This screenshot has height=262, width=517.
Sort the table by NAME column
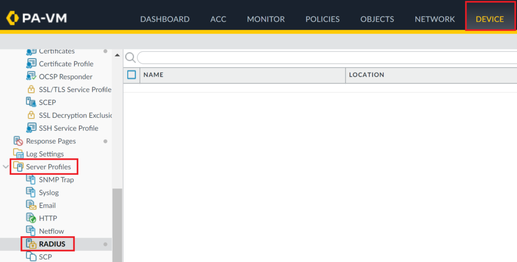[x=153, y=75]
